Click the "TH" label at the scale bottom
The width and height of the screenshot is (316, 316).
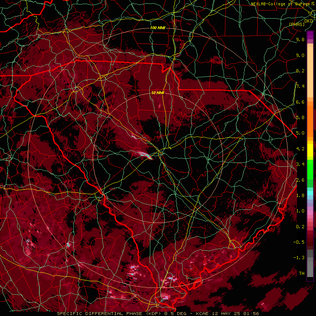[302, 274]
